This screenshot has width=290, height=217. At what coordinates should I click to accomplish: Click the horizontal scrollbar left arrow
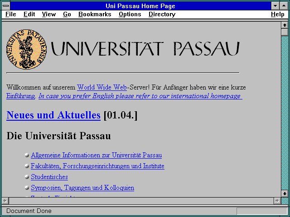pyautogui.click(x=5, y=201)
